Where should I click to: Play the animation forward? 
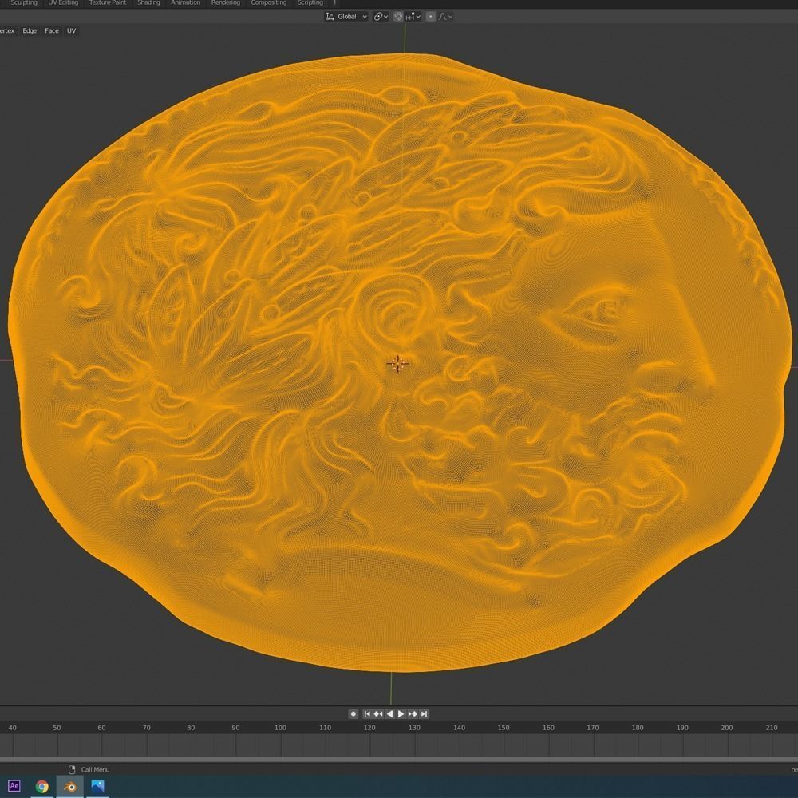pyautogui.click(x=401, y=714)
